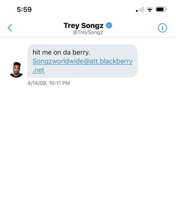Tap header space left of Trey Songz
Screen dimensions: 176x220
38,28
